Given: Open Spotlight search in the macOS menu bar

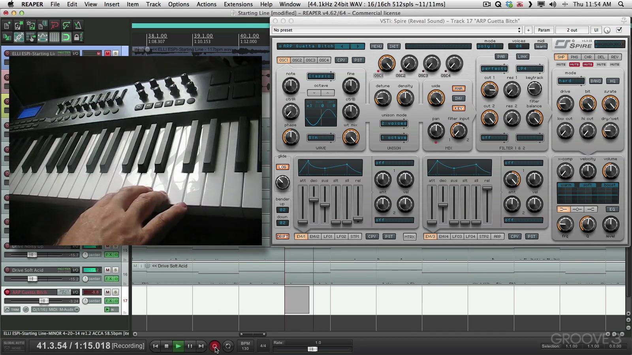Looking at the screenshot, I should (x=621, y=4).
